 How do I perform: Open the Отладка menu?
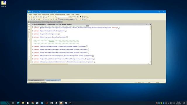point(52,15)
